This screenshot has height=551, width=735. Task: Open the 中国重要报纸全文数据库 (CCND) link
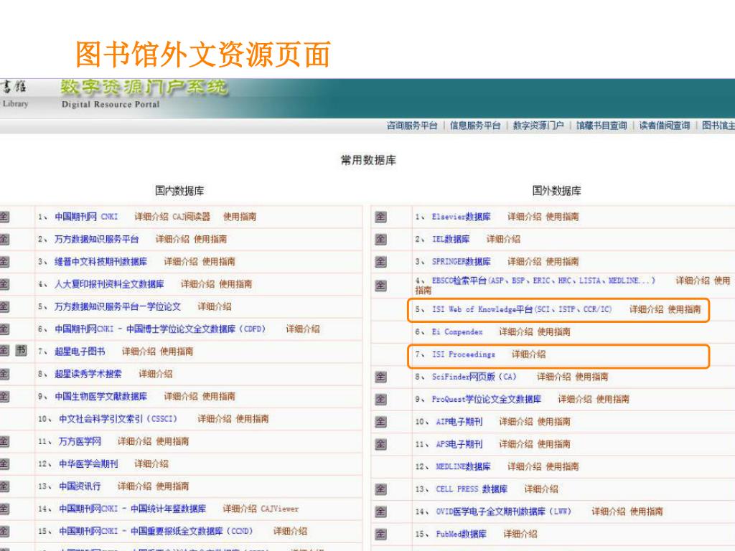[x=156, y=532]
